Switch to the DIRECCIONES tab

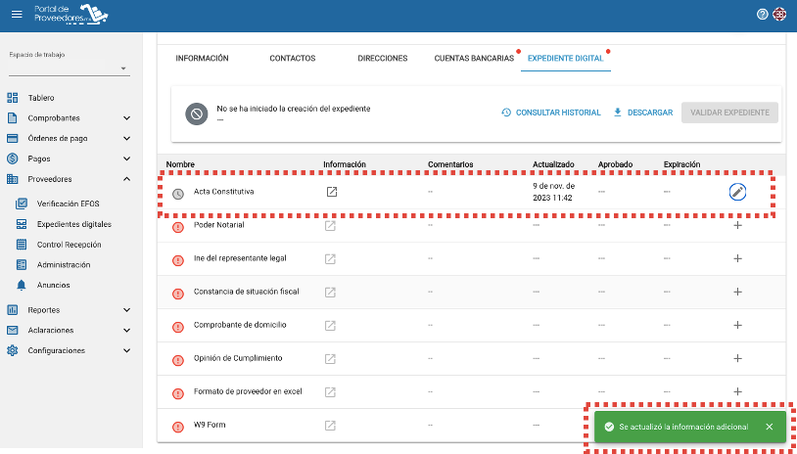point(382,59)
